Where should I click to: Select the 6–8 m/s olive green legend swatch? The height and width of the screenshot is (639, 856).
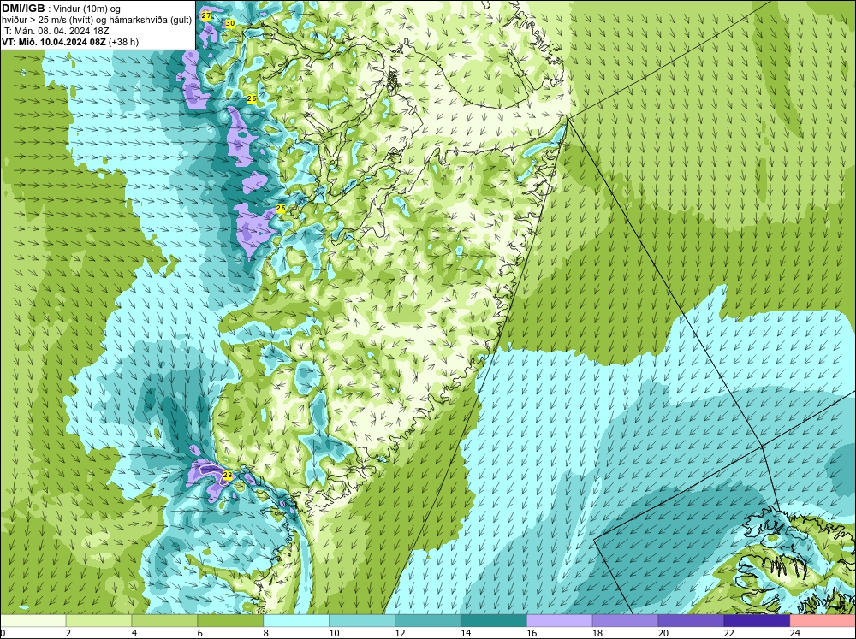230,620
